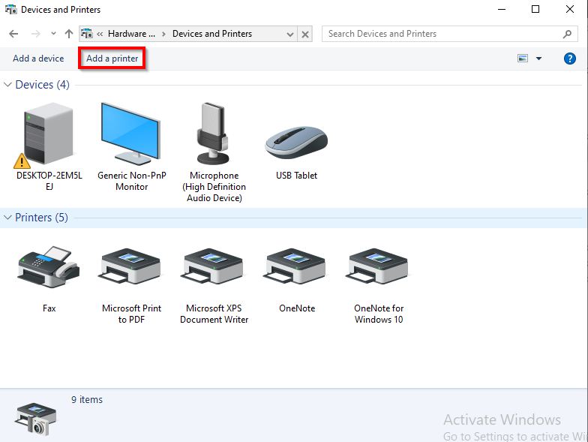Open the view options dropdown arrow

[x=538, y=59]
